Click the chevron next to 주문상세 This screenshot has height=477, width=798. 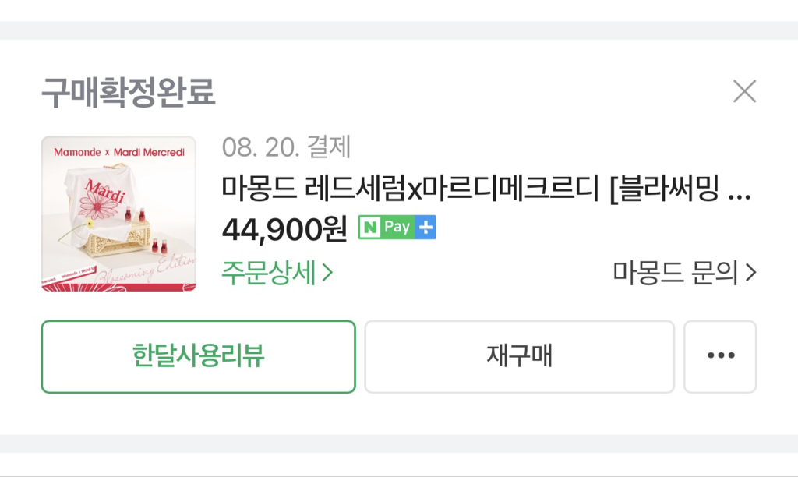click(x=328, y=273)
